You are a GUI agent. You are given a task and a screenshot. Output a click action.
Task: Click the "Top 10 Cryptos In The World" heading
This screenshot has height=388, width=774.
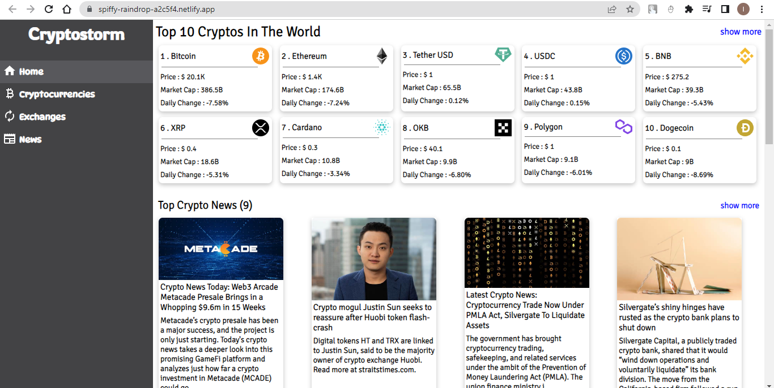(x=239, y=32)
